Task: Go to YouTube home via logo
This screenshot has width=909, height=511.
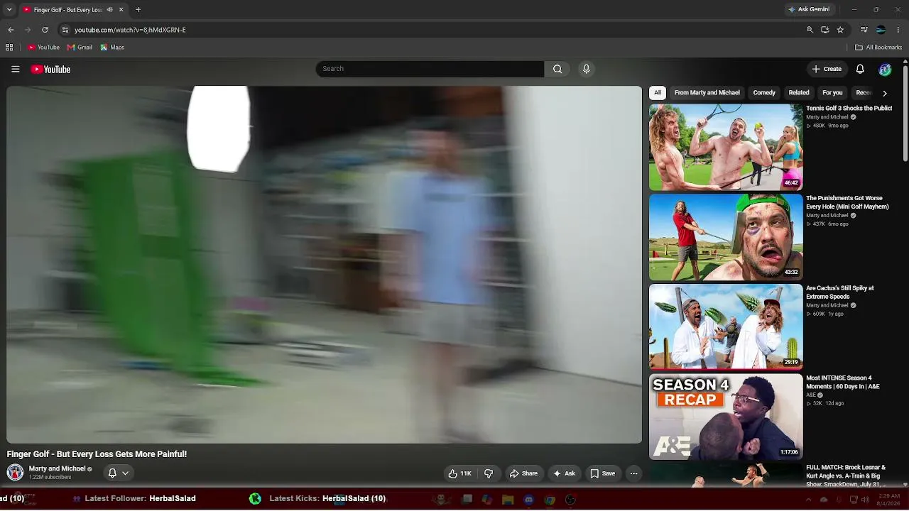Action: pos(50,69)
